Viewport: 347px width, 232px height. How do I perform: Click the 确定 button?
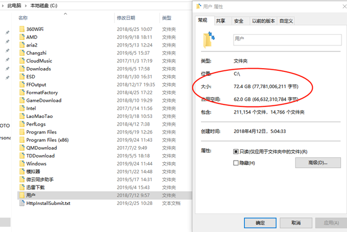(260, 223)
